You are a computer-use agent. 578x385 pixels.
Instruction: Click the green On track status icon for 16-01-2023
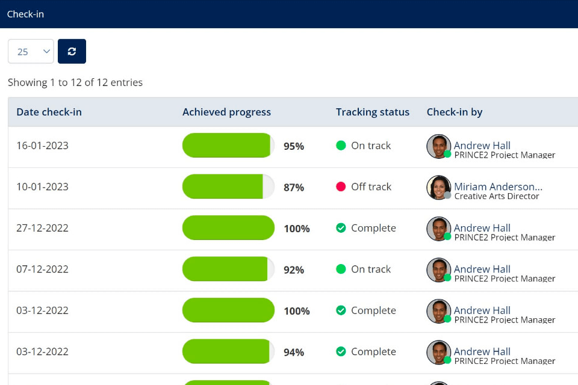point(341,146)
